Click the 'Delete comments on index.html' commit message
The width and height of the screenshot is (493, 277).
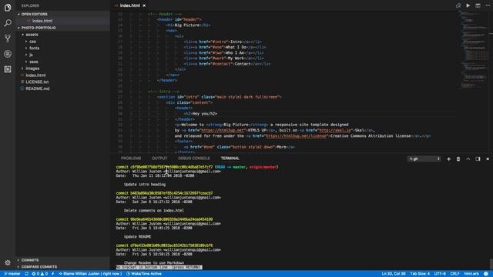coord(154,210)
